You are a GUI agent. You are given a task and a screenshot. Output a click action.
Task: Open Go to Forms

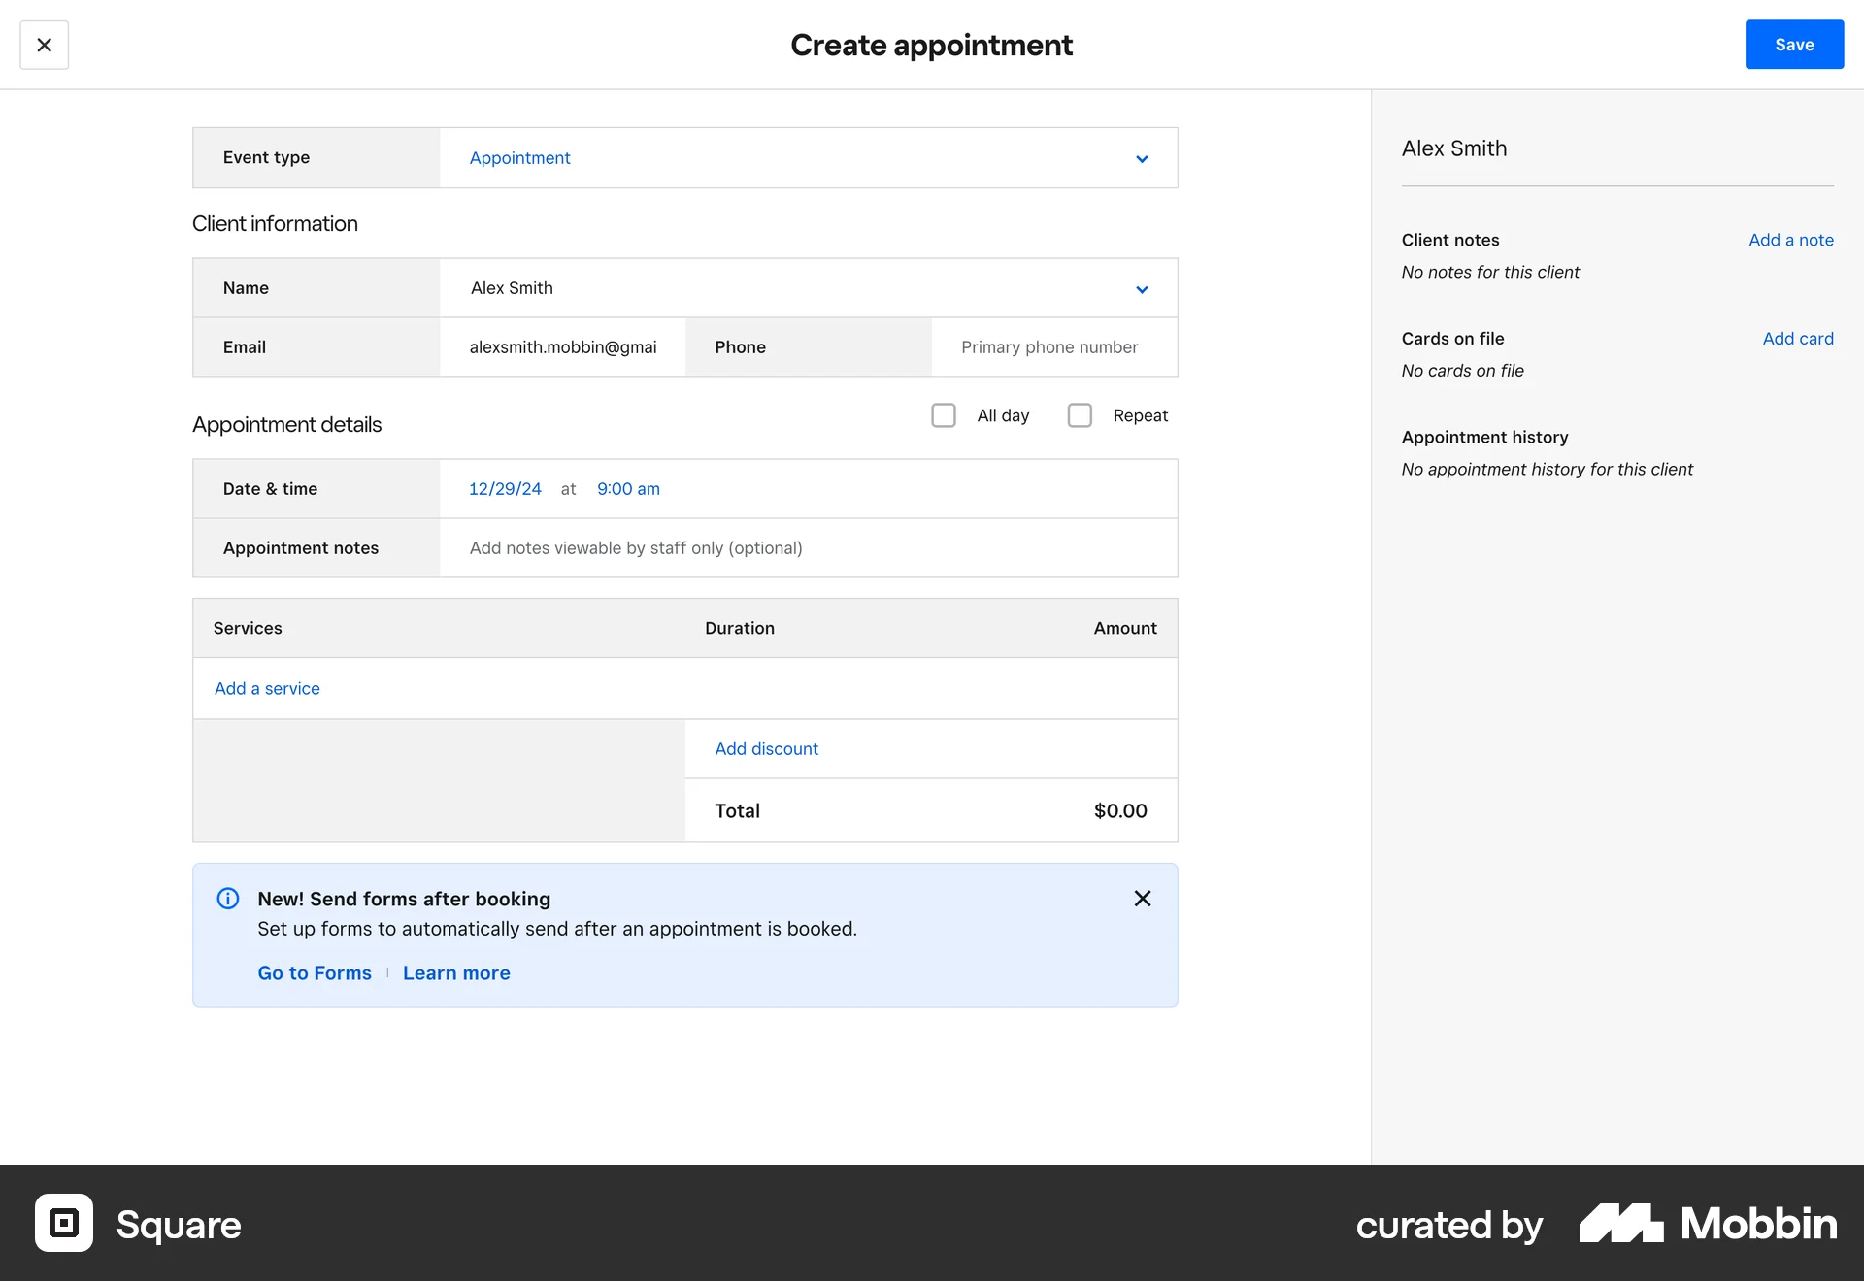314,972
